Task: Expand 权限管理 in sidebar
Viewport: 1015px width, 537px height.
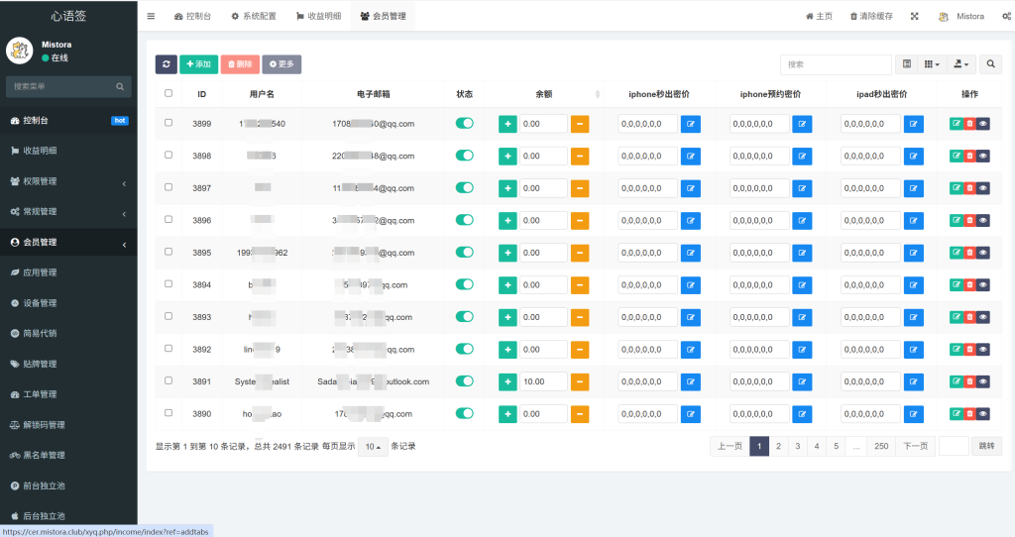Action: pyautogui.click(x=68, y=181)
